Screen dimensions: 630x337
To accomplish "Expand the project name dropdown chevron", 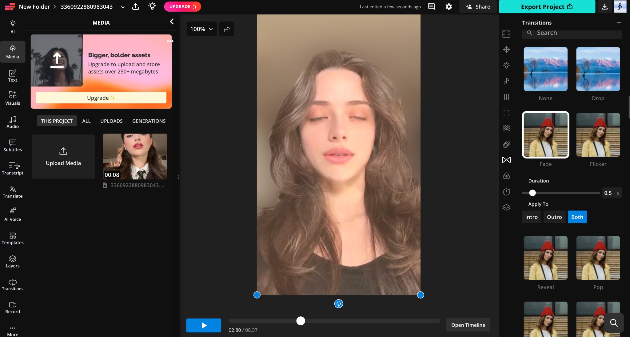I will pyautogui.click(x=122, y=7).
